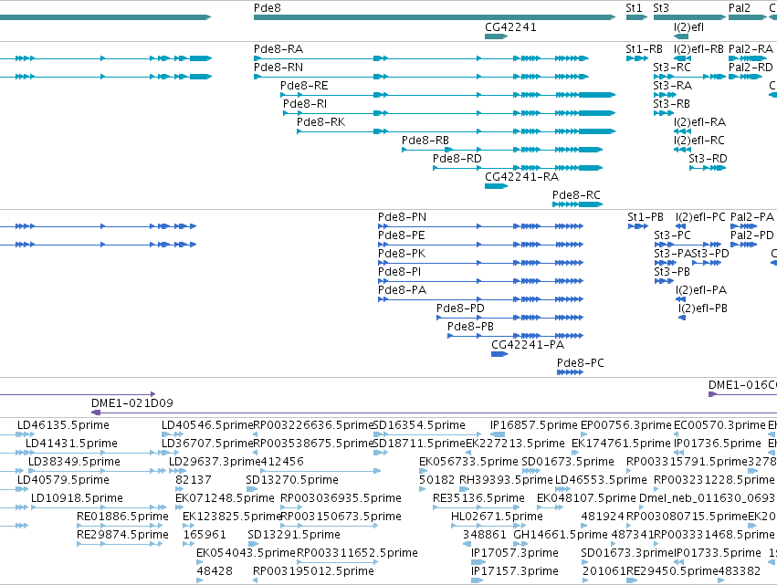Open EST IP17057.3prime label
Image resolution: width=777 pixels, height=585 pixels.
515,553
